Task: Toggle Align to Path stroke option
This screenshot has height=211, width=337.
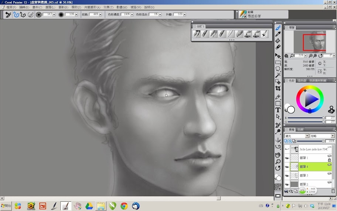Action: click(x=31, y=15)
